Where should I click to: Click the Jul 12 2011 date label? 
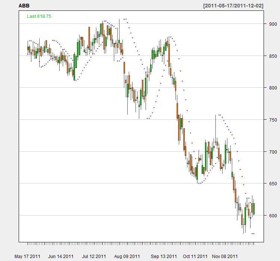click(94, 257)
